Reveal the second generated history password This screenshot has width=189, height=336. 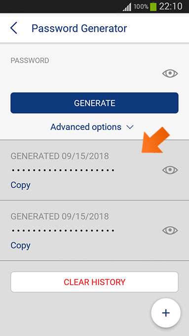coord(170,230)
